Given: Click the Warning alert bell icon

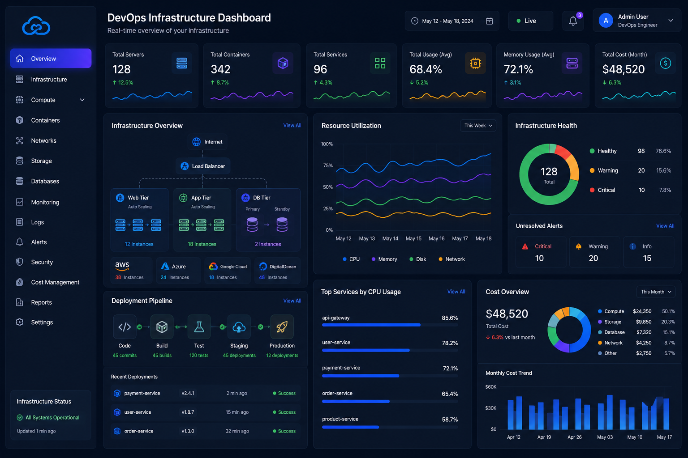Looking at the screenshot, I should coord(579,246).
